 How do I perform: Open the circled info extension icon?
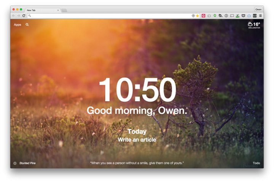point(226,16)
